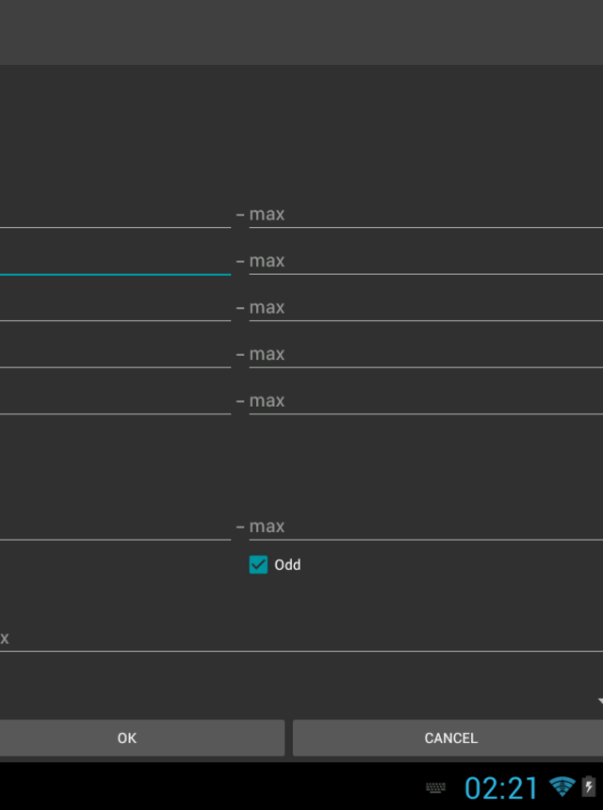Click the third max input field

(x=426, y=307)
